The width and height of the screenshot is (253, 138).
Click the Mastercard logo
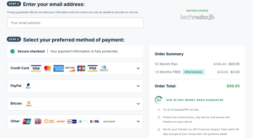pyautogui.click(x=47, y=68)
